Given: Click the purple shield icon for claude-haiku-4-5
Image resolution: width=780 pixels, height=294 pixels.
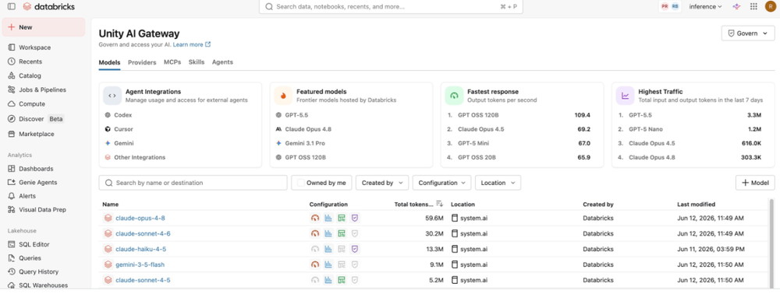Looking at the screenshot, I should (355, 249).
